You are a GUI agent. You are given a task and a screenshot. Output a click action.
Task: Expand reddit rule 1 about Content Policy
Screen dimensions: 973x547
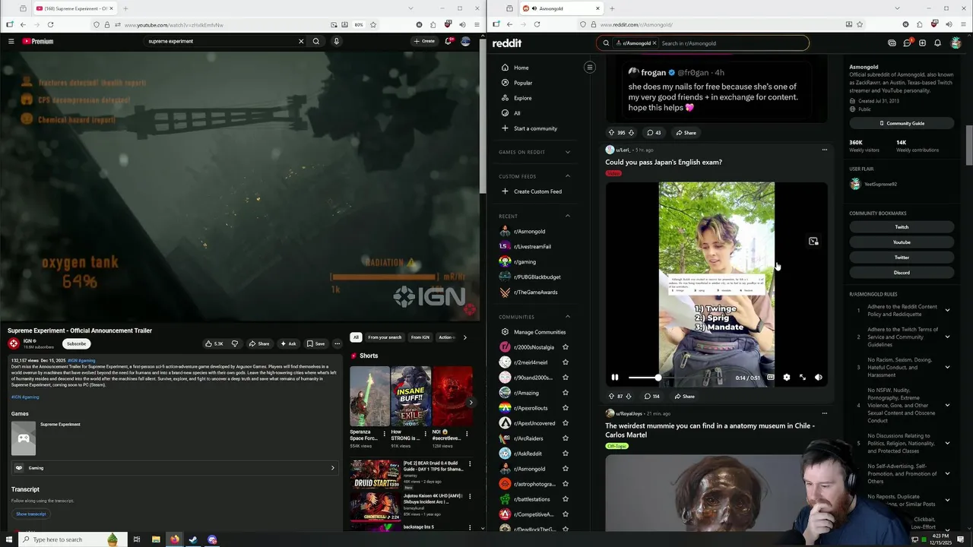(x=947, y=310)
